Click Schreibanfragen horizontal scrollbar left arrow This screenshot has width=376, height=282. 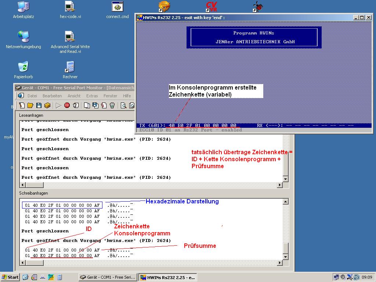pos(23,263)
